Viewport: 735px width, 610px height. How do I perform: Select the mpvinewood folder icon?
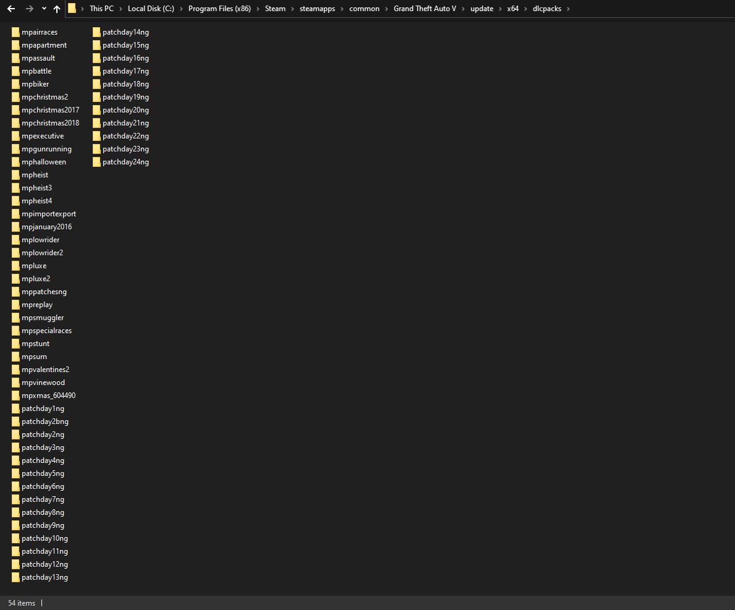[x=15, y=383]
